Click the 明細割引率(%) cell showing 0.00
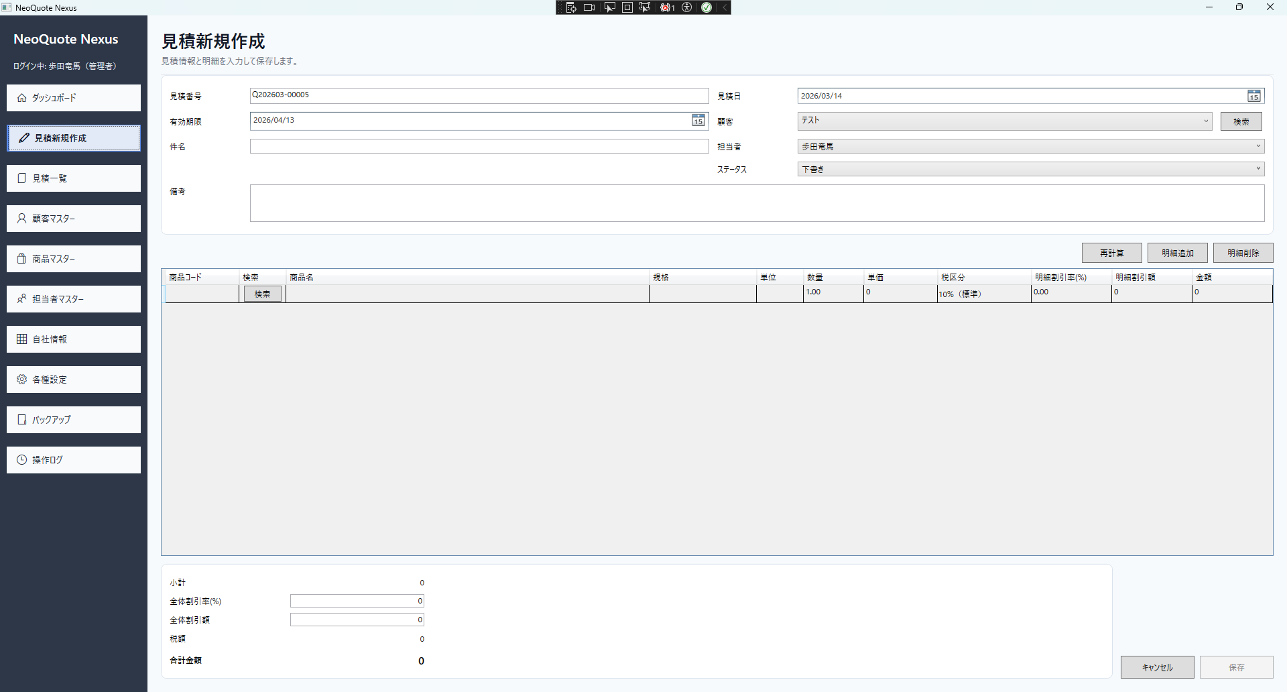The image size is (1287, 692). (1071, 293)
